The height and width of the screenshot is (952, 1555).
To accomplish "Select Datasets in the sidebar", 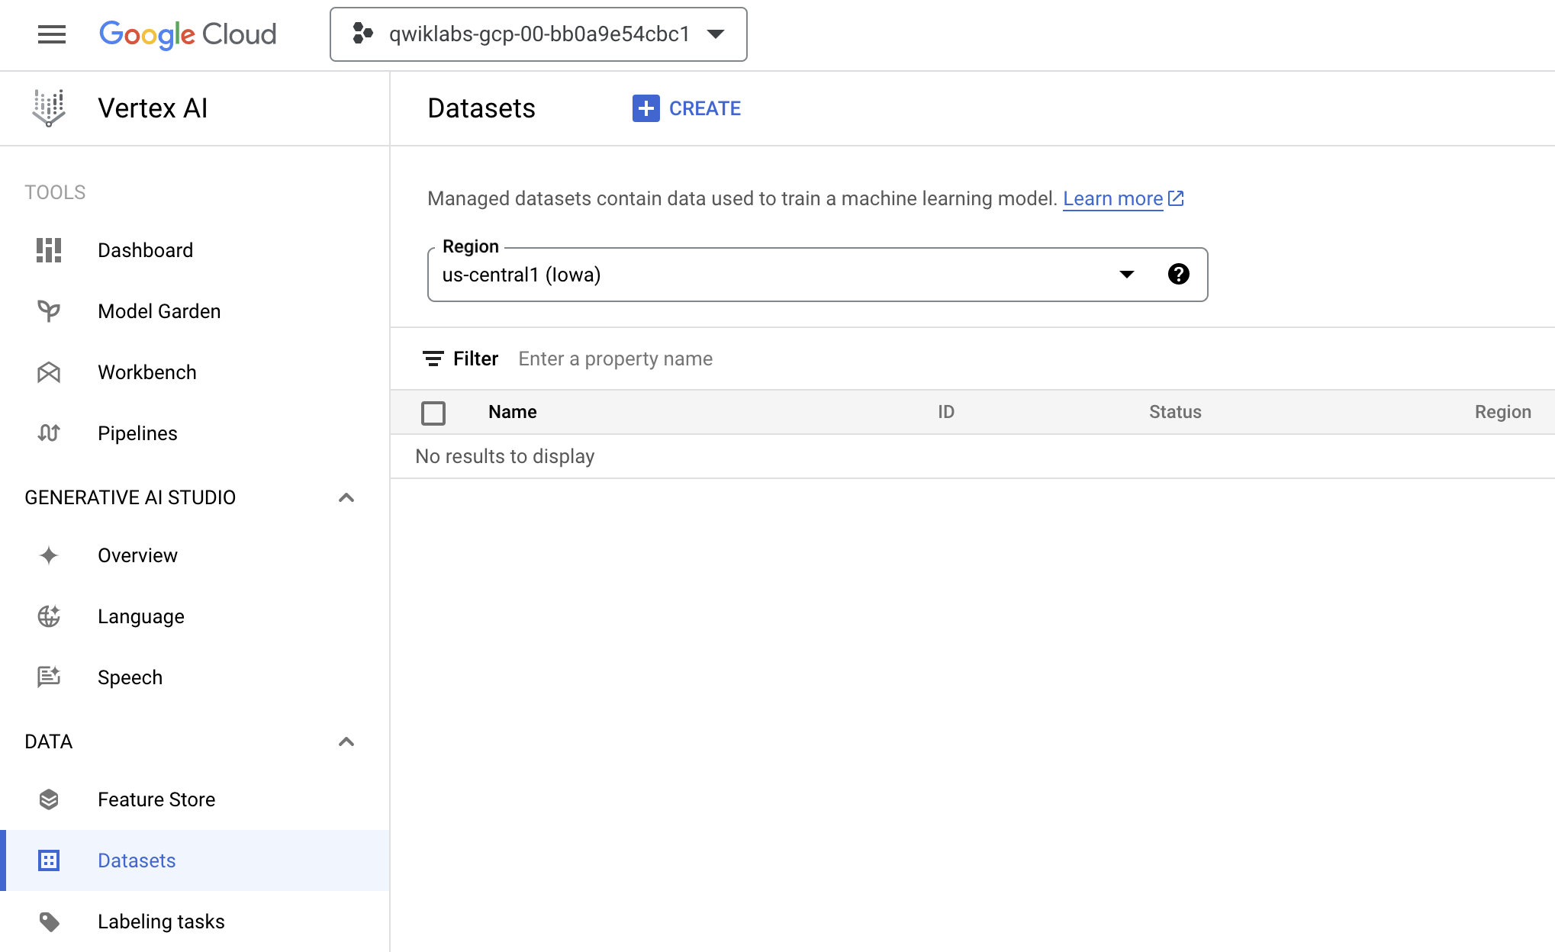I will click(195, 860).
